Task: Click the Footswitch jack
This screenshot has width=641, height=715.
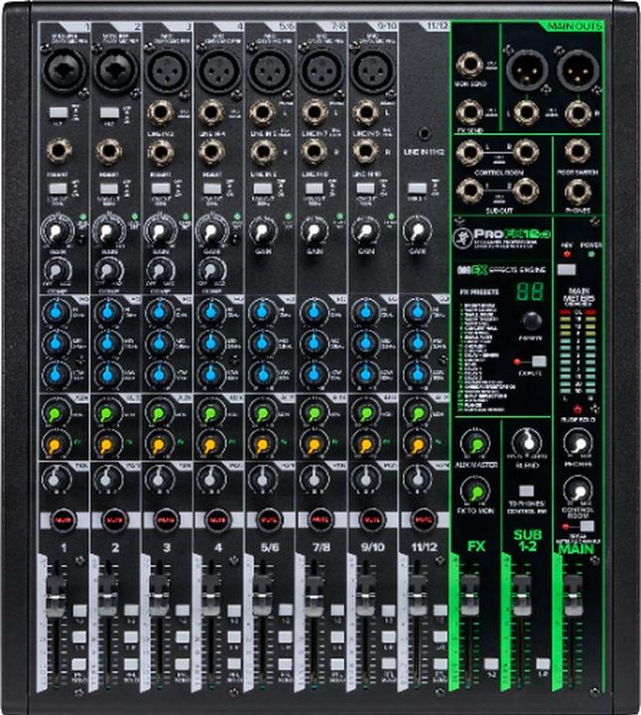Action: coord(577,152)
